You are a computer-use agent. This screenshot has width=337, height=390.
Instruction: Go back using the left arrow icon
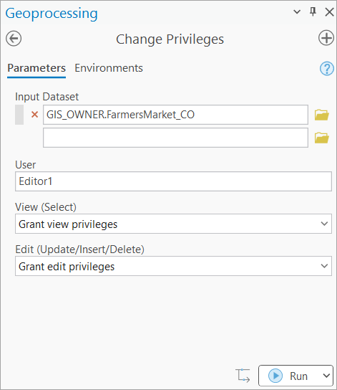tap(14, 39)
